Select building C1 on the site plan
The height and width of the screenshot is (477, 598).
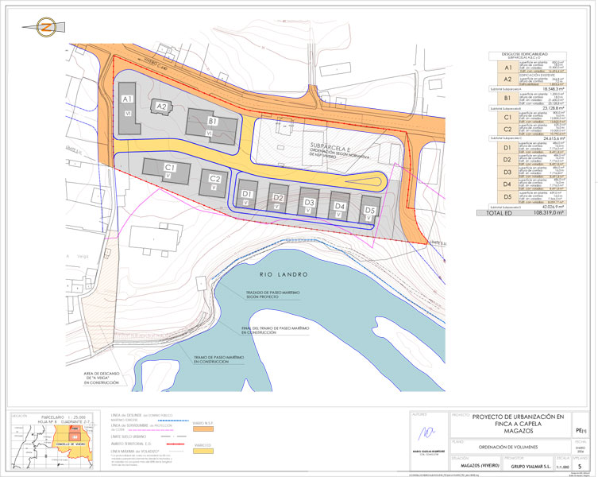[168, 169]
